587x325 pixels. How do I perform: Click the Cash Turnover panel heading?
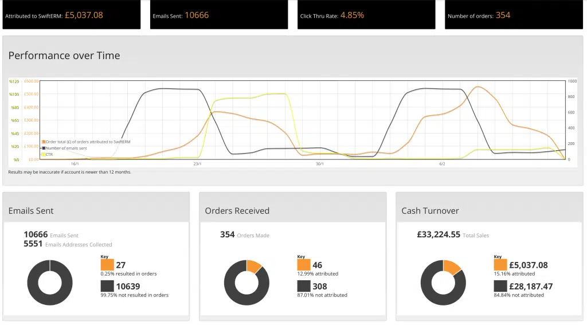pos(430,211)
